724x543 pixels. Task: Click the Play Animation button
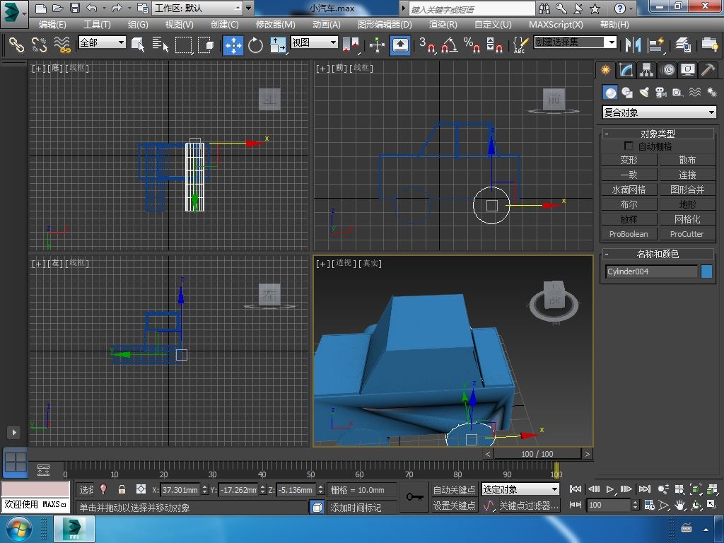[x=610, y=489]
